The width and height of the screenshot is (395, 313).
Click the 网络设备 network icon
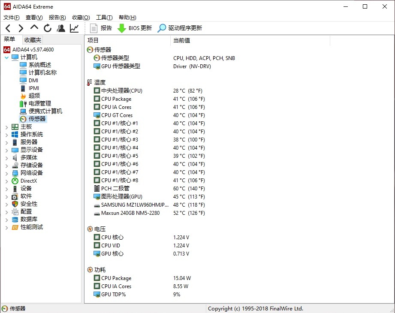click(15, 173)
